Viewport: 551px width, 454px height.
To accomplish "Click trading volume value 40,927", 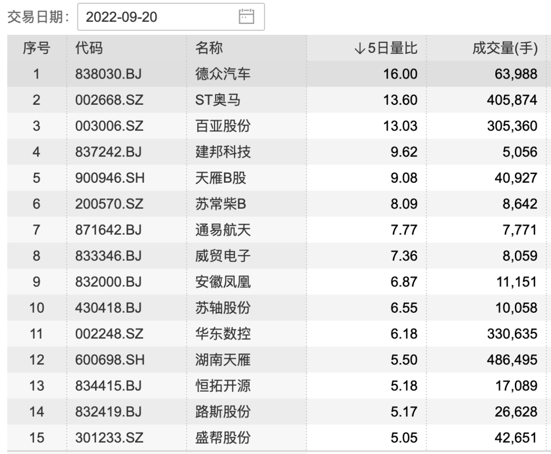I will (x=516, y=178).
